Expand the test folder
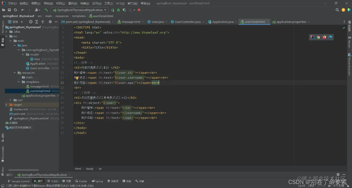Screen dimensions: 352x188 coord(11,100)
